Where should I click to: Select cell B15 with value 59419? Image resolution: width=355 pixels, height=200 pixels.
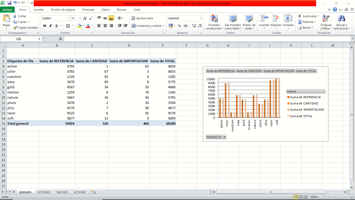[57, 124]
